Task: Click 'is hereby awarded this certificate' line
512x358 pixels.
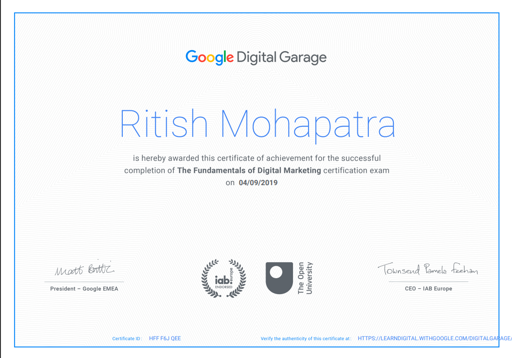Action: click(x=256, y=158)
